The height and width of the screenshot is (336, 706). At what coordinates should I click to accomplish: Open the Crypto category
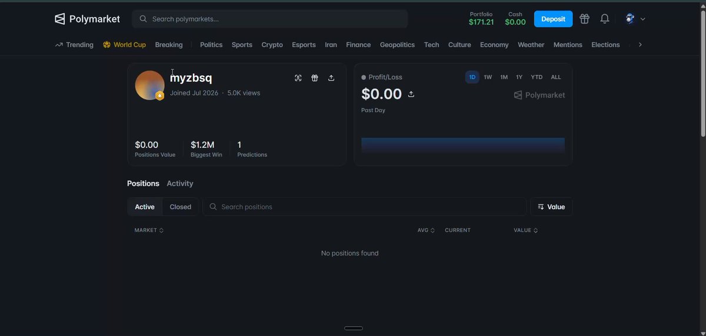point(272,45)
